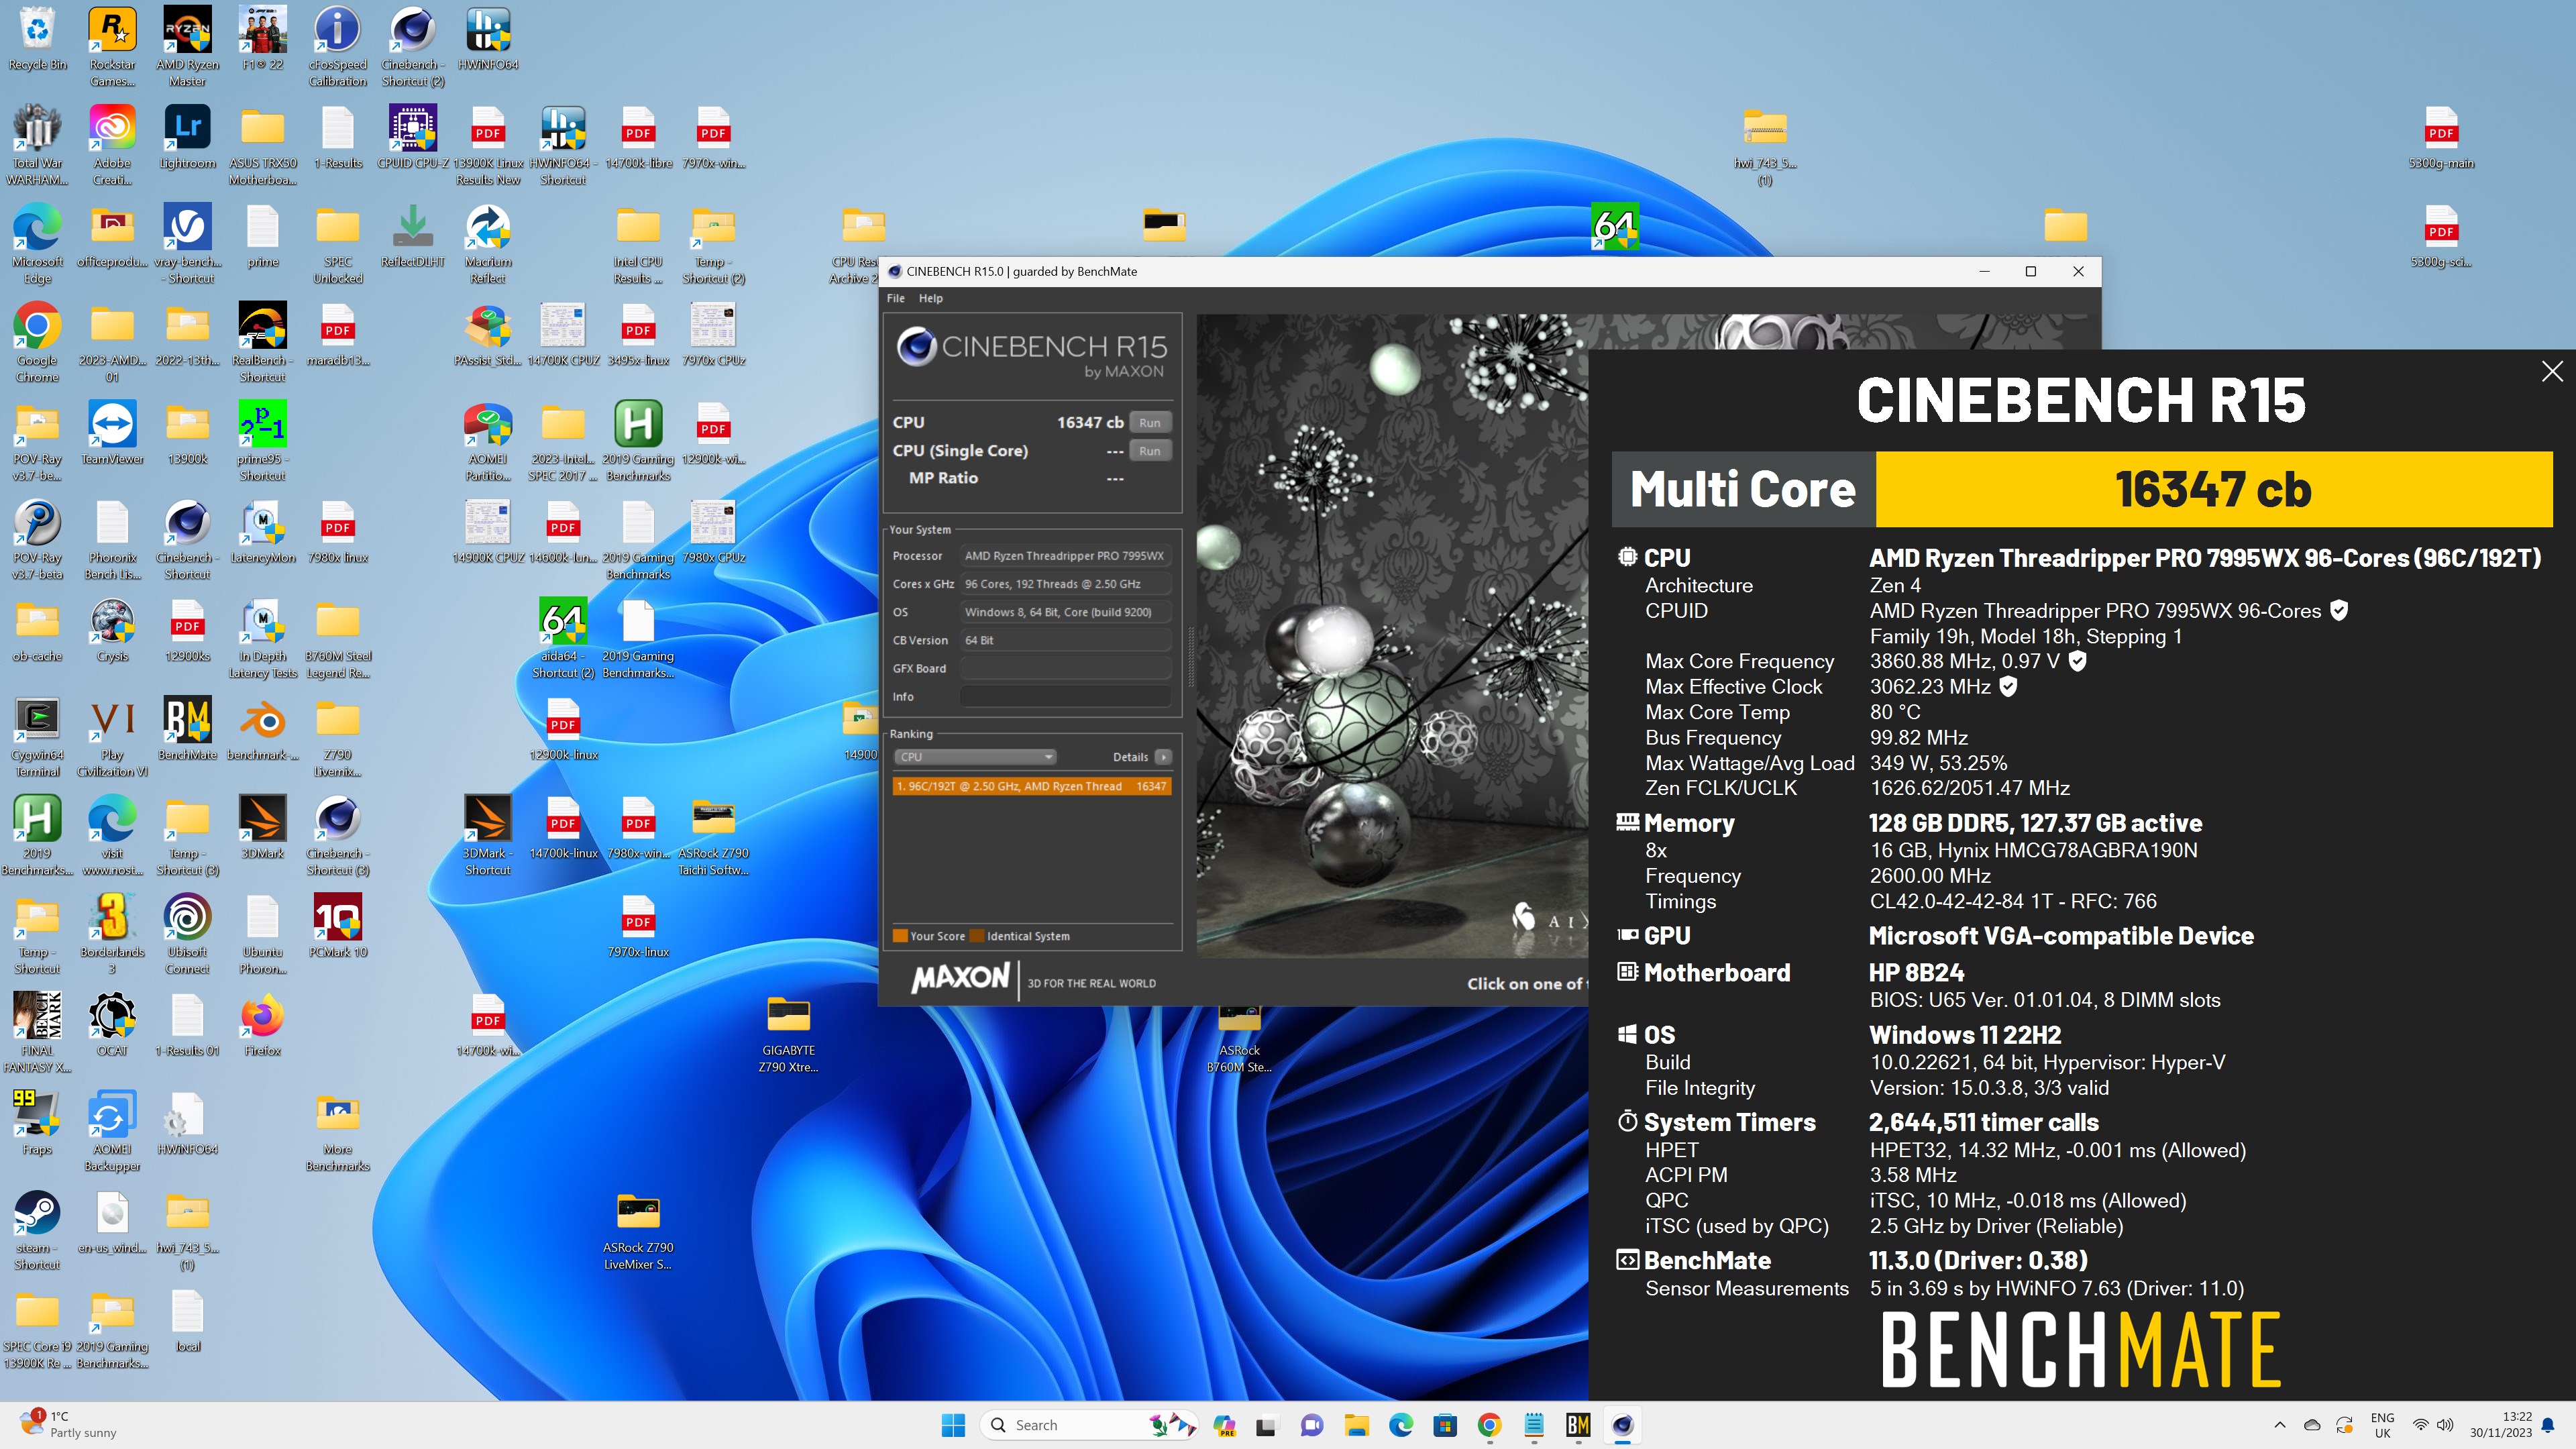Click the GFX Board info field

point(1065,668)
